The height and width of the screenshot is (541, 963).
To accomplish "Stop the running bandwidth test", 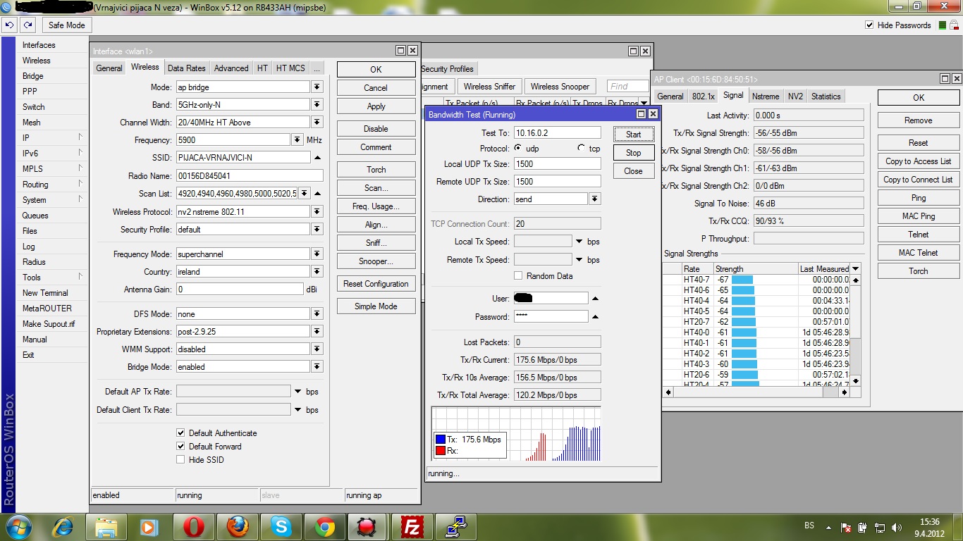I will 633,153.
